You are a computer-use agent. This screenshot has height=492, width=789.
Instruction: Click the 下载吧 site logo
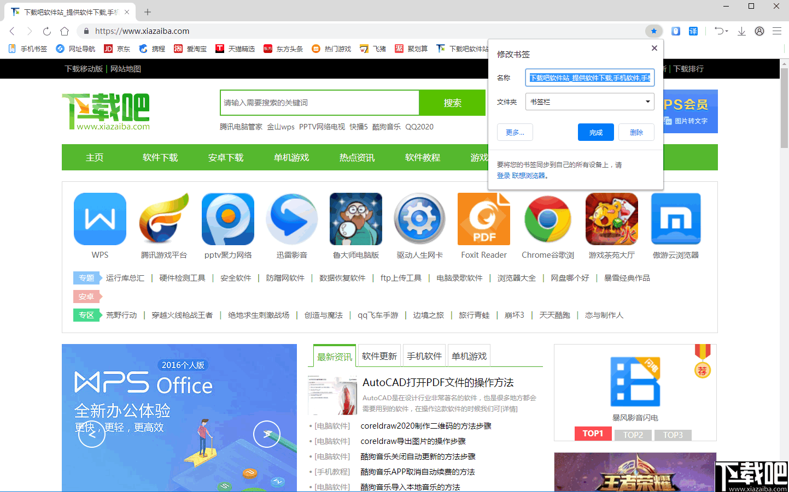[106, 111]
